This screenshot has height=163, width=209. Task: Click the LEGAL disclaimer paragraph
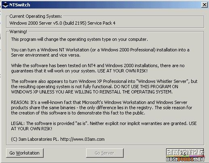(104, 126)
